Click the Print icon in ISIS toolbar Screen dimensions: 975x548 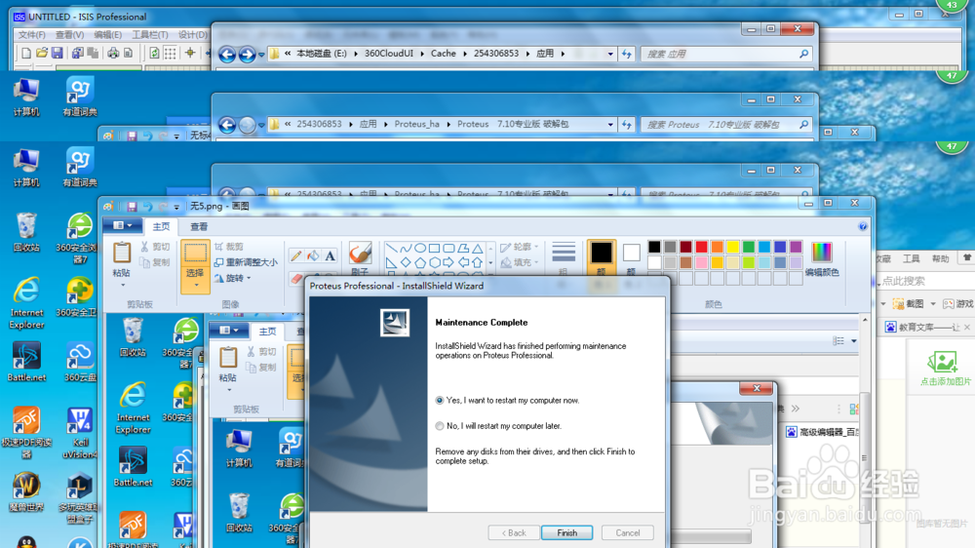tap(113, 54)
